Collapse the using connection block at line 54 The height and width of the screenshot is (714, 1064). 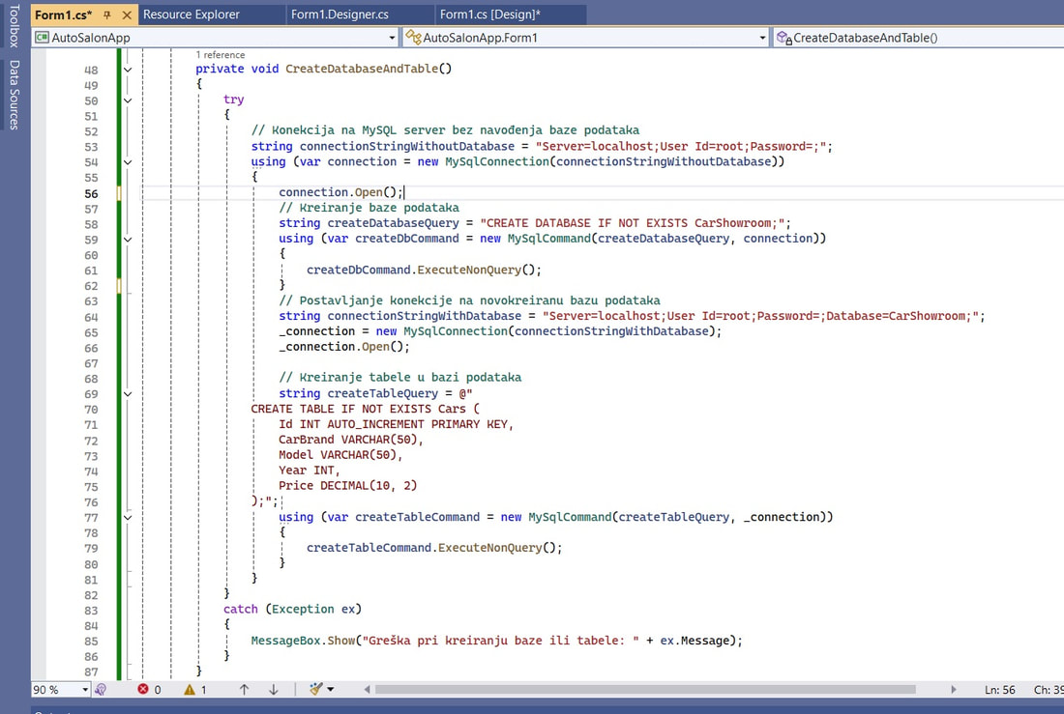(128, 162)
